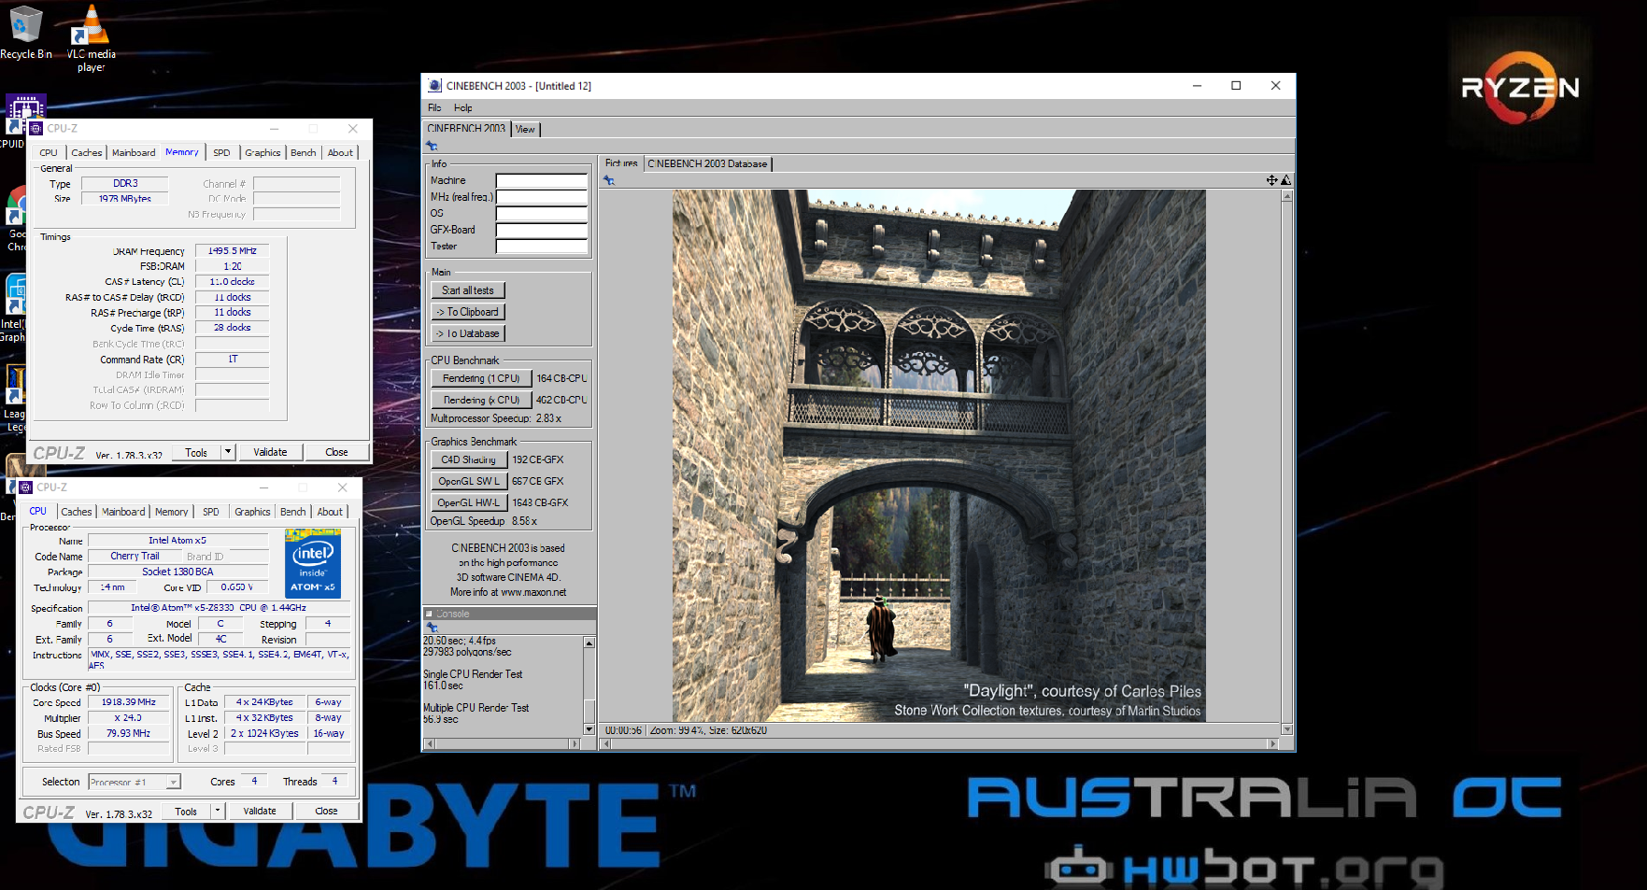1647x890 pixels.
Task: Click the picture view vertical scrollbar up arrow
Action: click(1287, 196)
